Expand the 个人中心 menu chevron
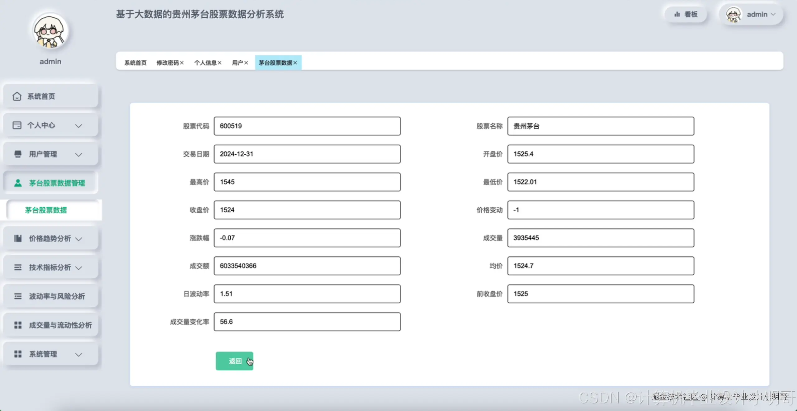The width and height of the screenshot is (797, 411). point(78,126)
